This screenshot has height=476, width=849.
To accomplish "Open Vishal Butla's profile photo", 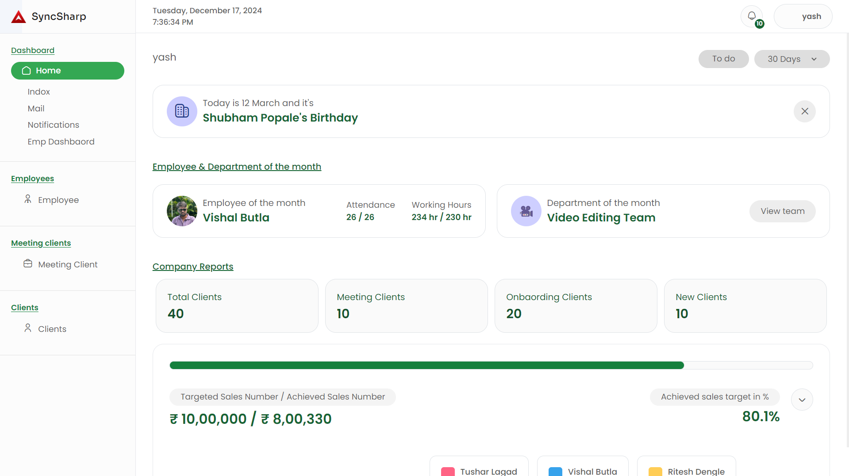I will tap(182, 211).
